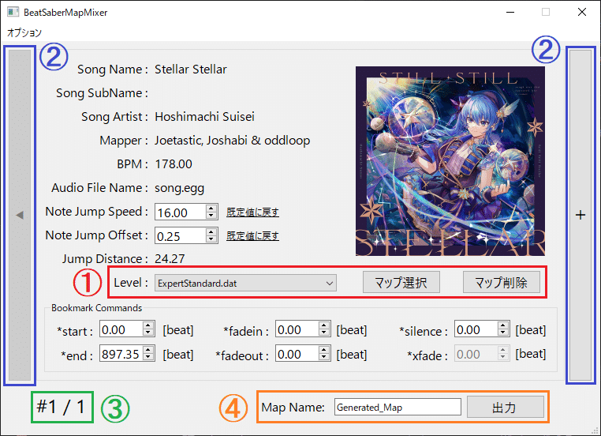Click the 出力 export button

coord(506,407)
